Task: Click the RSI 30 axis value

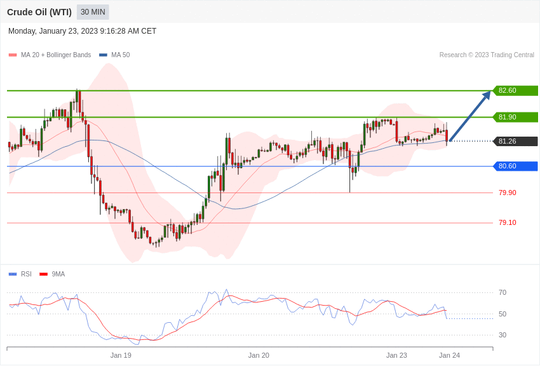Action: [503, 335]
